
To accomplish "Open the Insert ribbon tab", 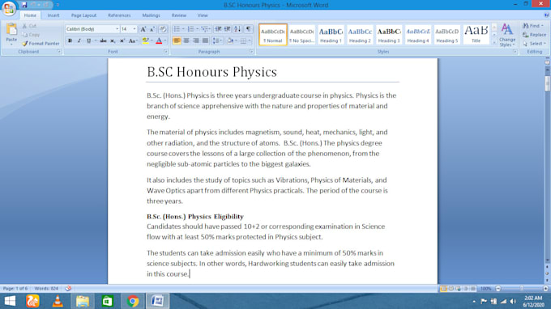I will pos(53,15).
